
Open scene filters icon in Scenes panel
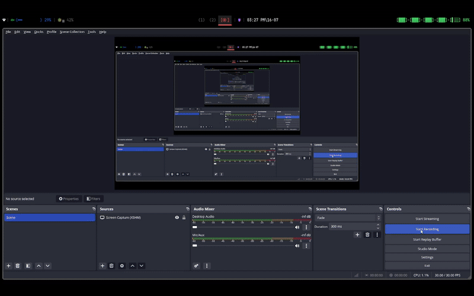point(28,266)
